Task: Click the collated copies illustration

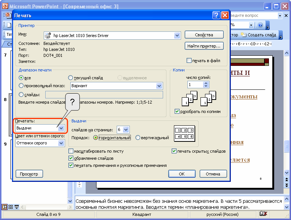Action: [x=199, y=98]
